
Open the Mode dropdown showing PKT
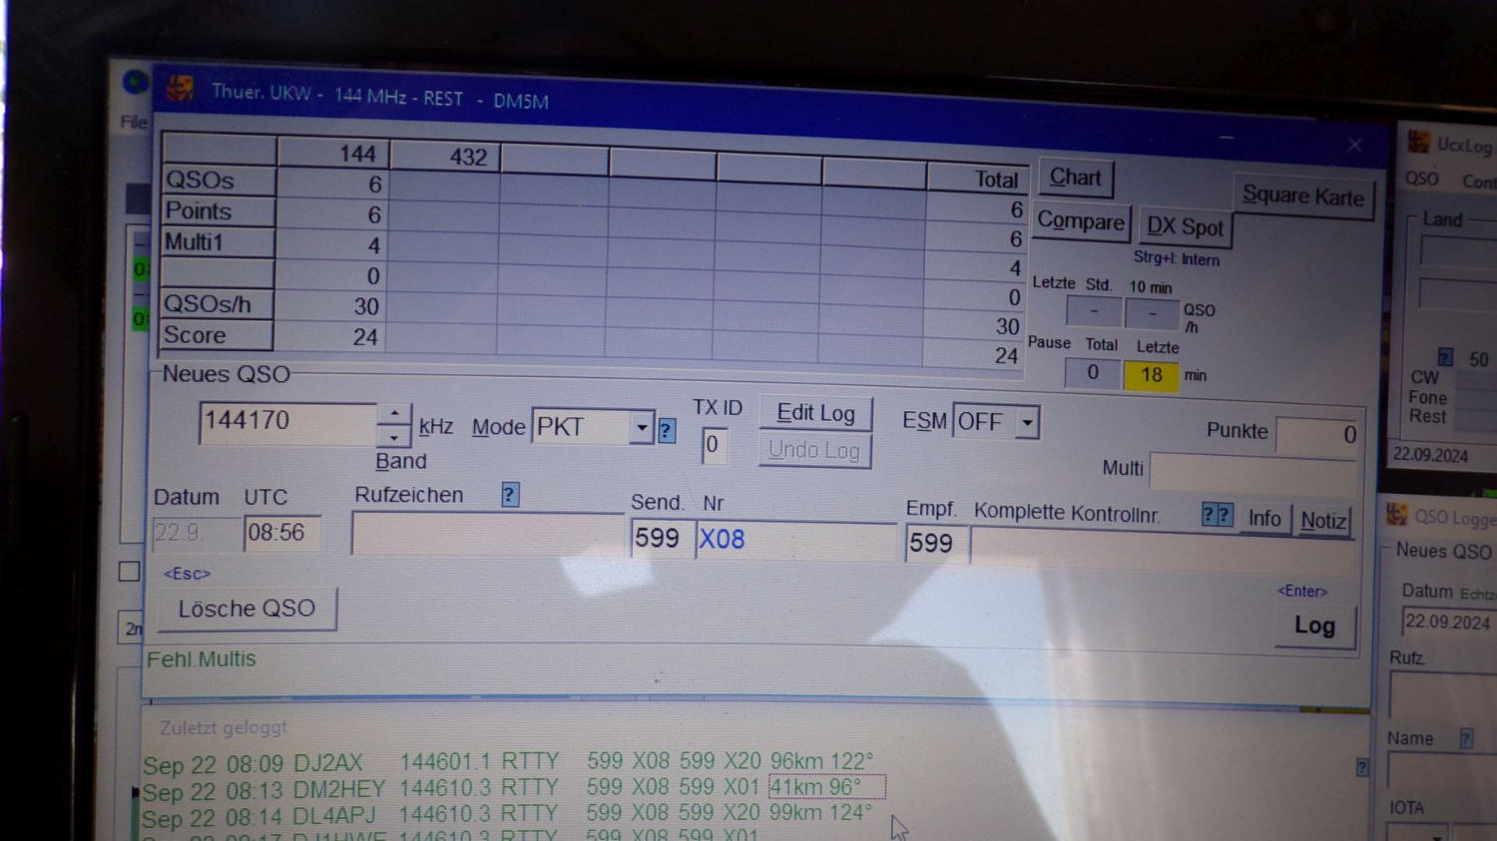pos(641,428)
